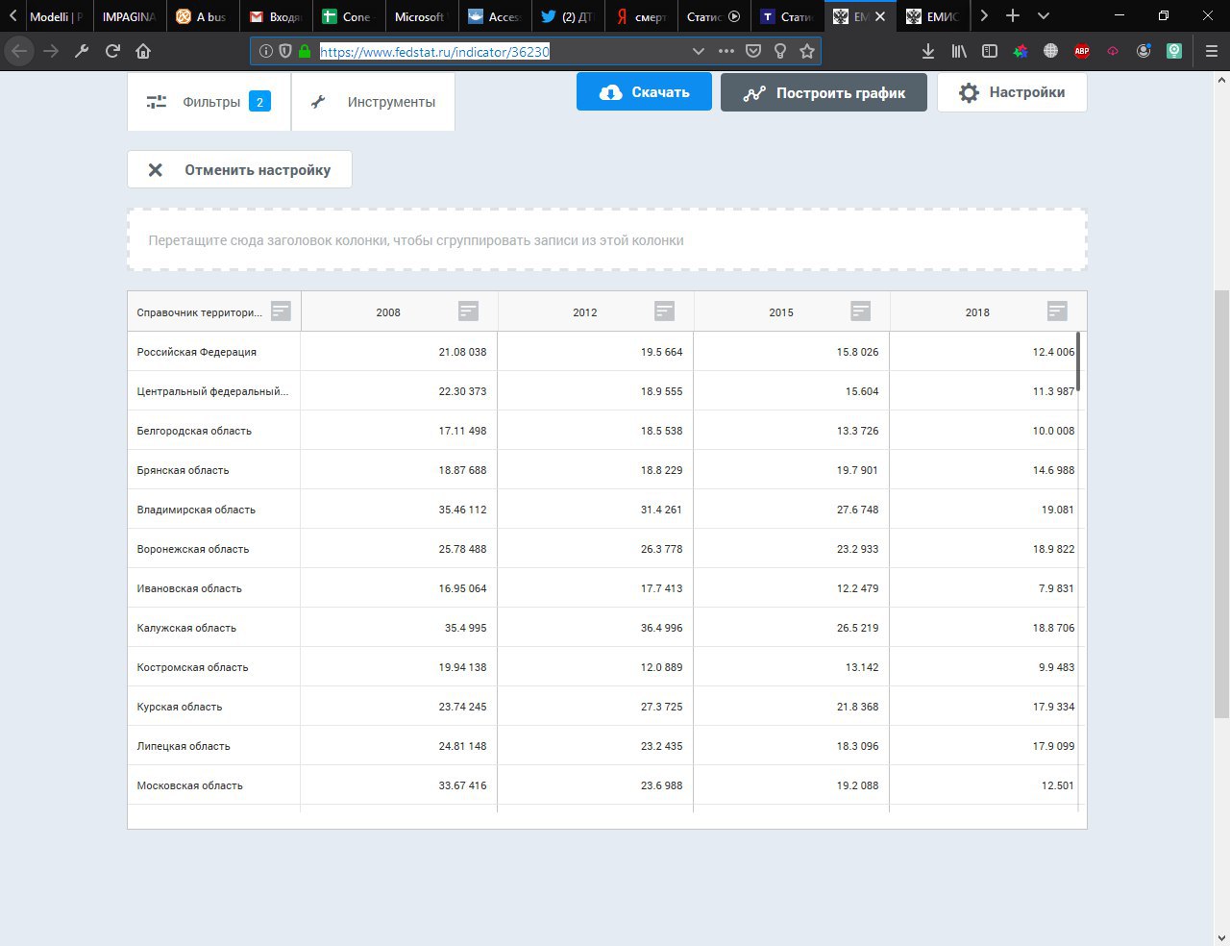1230x946 pixels.
Task: Select the Московская область row label
Action: pos(189,785)
